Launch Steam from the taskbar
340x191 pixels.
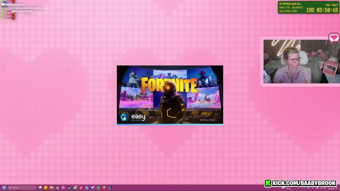[x=69, y=188]
